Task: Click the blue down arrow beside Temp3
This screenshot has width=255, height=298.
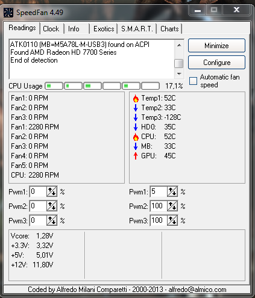Action: 136,117
